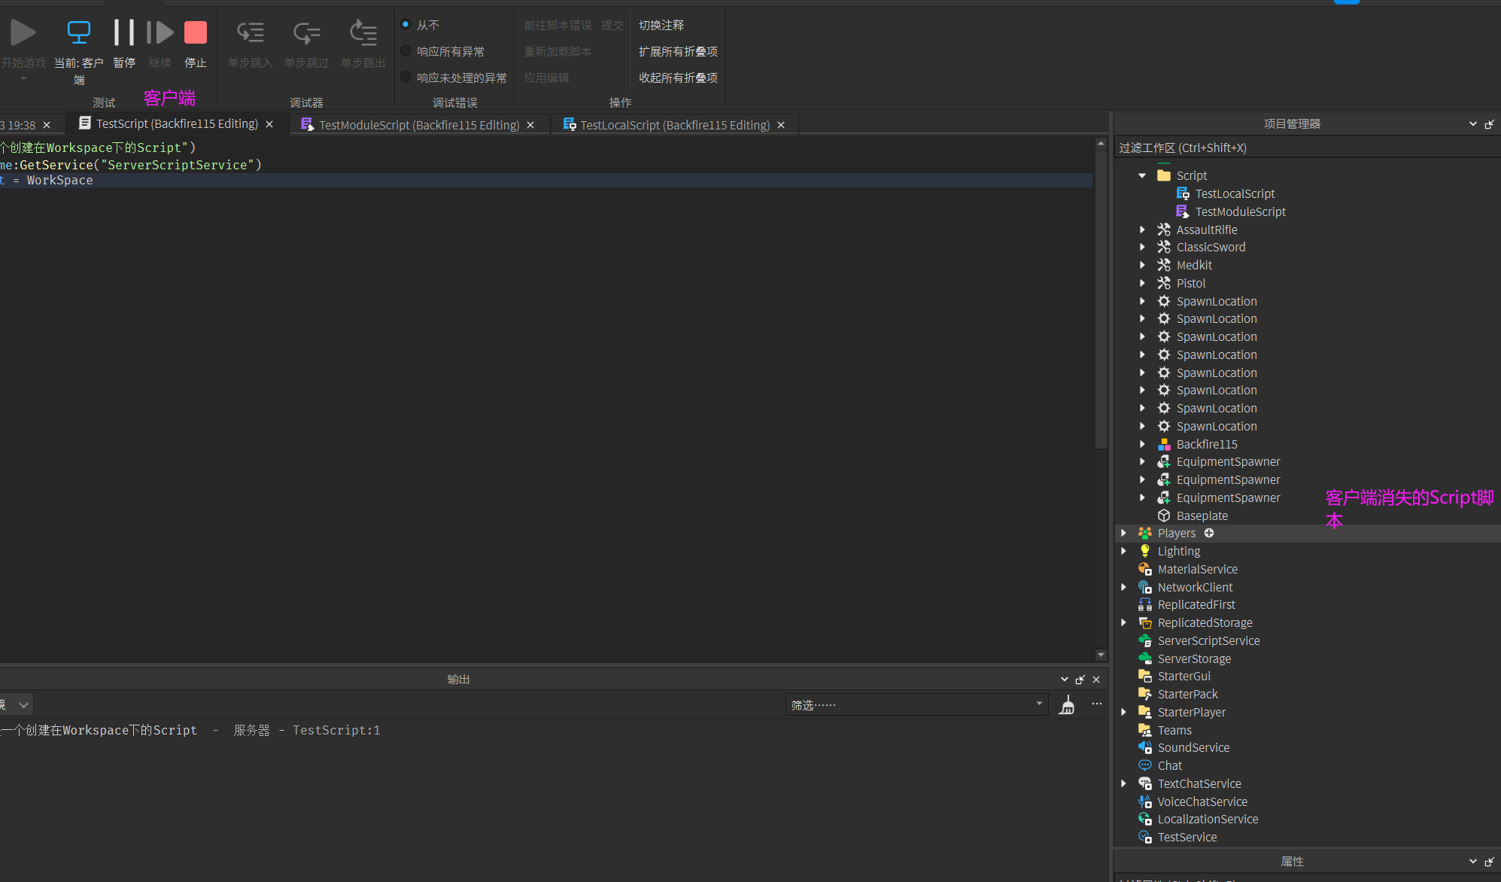The image size is (1501, 882).
Task: Expand the Pistol tool node
Action: 1142,283
